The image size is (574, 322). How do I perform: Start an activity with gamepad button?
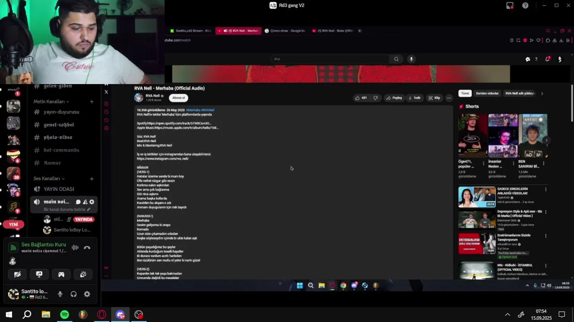click(61, 274)
